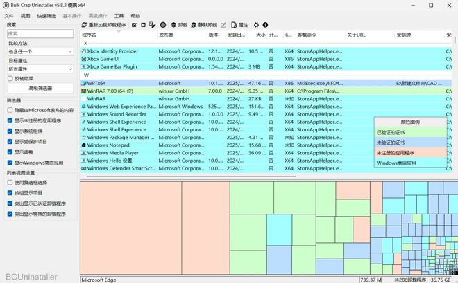Click the 静默卸载 quiet uninstall icon
This screenshot has width=458, height=283.
pos(194,25)
